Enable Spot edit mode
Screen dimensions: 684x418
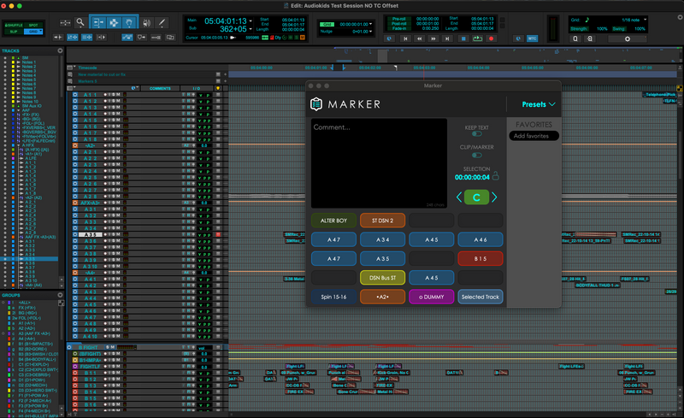[33, 26]
